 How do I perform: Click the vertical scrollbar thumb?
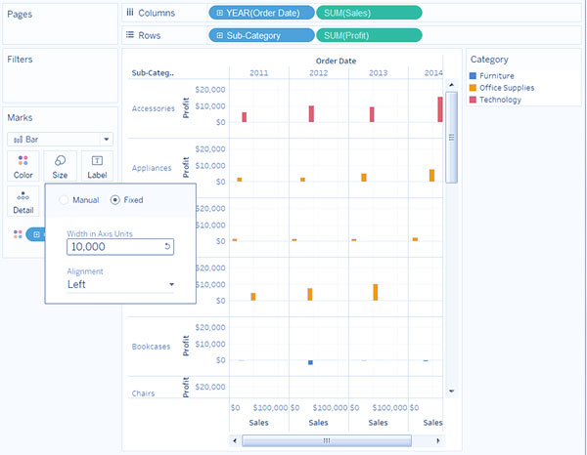[x=451, y=137]
